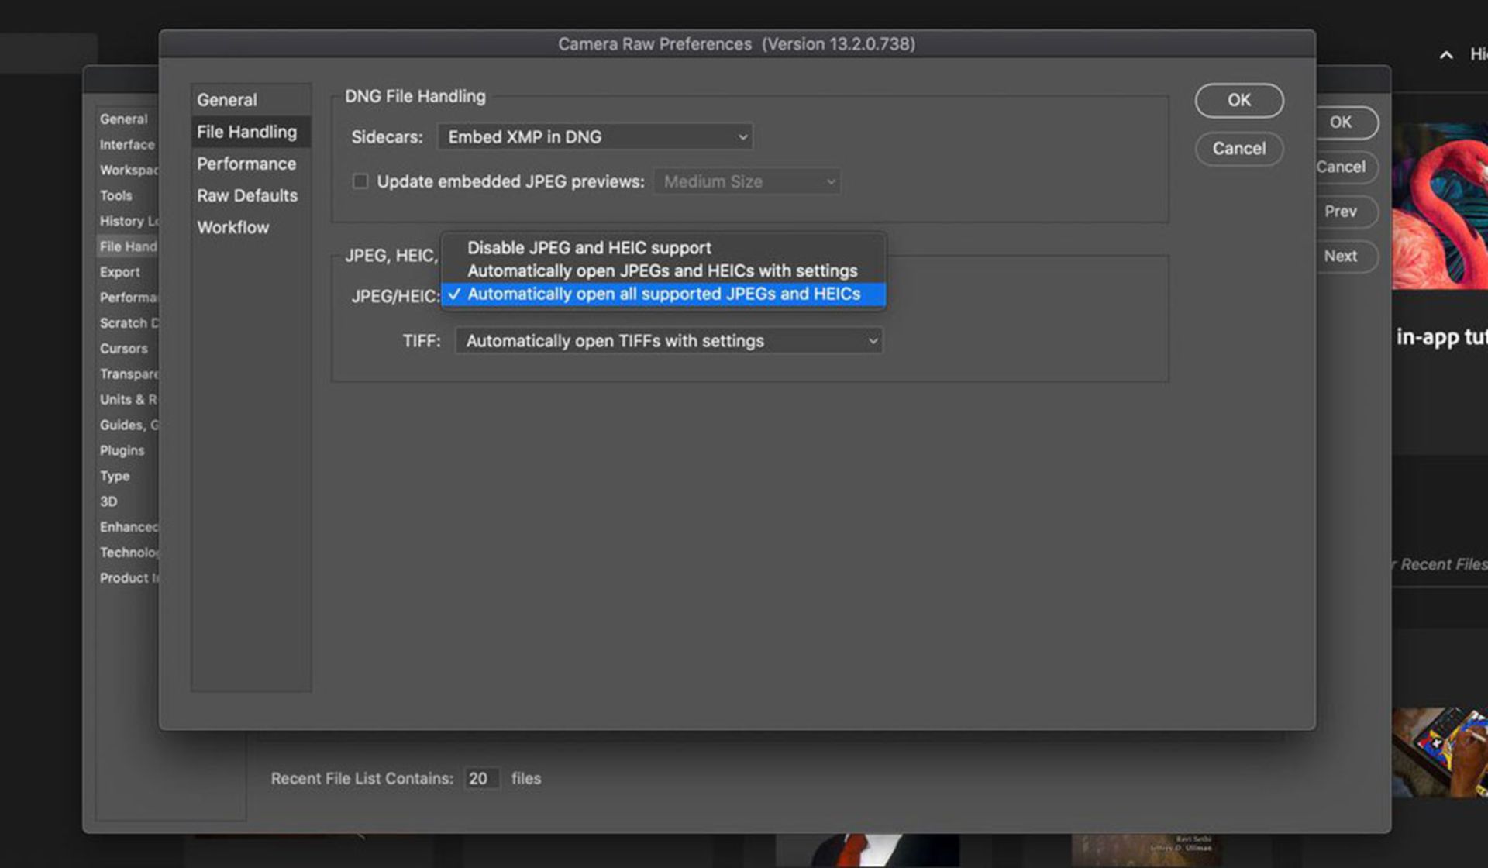Open the flamingo artwork thumbnail
This screenshot has height=868, width=1488.
click(1440, 206)
